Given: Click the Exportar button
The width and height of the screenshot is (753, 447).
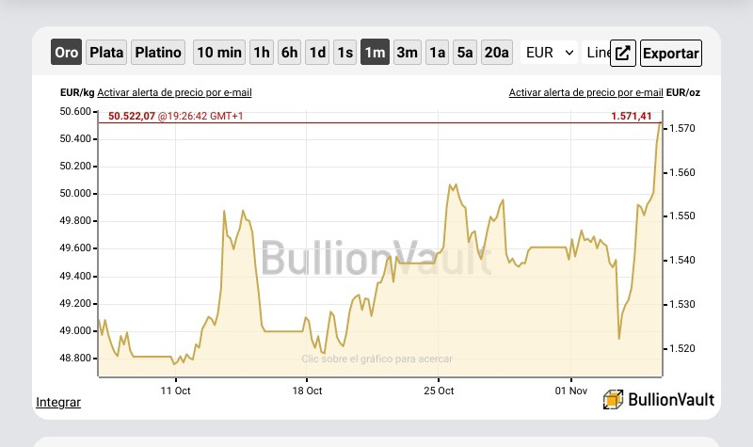Looking at the screenshot, I should 671,53.
